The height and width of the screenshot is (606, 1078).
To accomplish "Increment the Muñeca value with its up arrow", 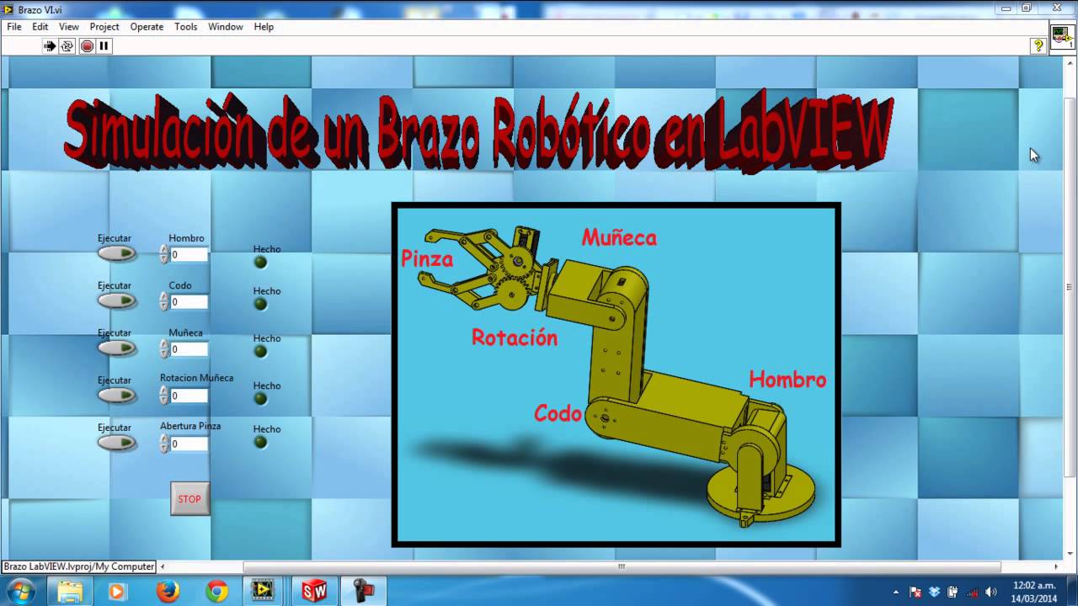I will coord(164,344).
